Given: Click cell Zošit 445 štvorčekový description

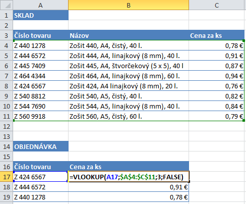Looking at the screenshot, I should tap(129, 66).
